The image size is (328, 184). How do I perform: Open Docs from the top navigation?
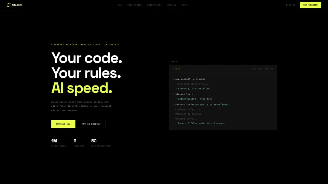pyautogui.click(x=184, y=5)
